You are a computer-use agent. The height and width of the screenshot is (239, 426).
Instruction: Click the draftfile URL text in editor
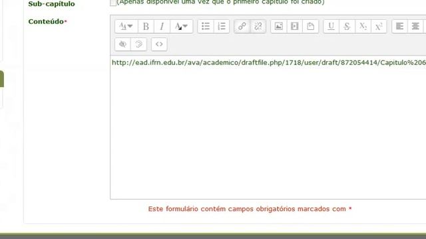click(269, 62)
